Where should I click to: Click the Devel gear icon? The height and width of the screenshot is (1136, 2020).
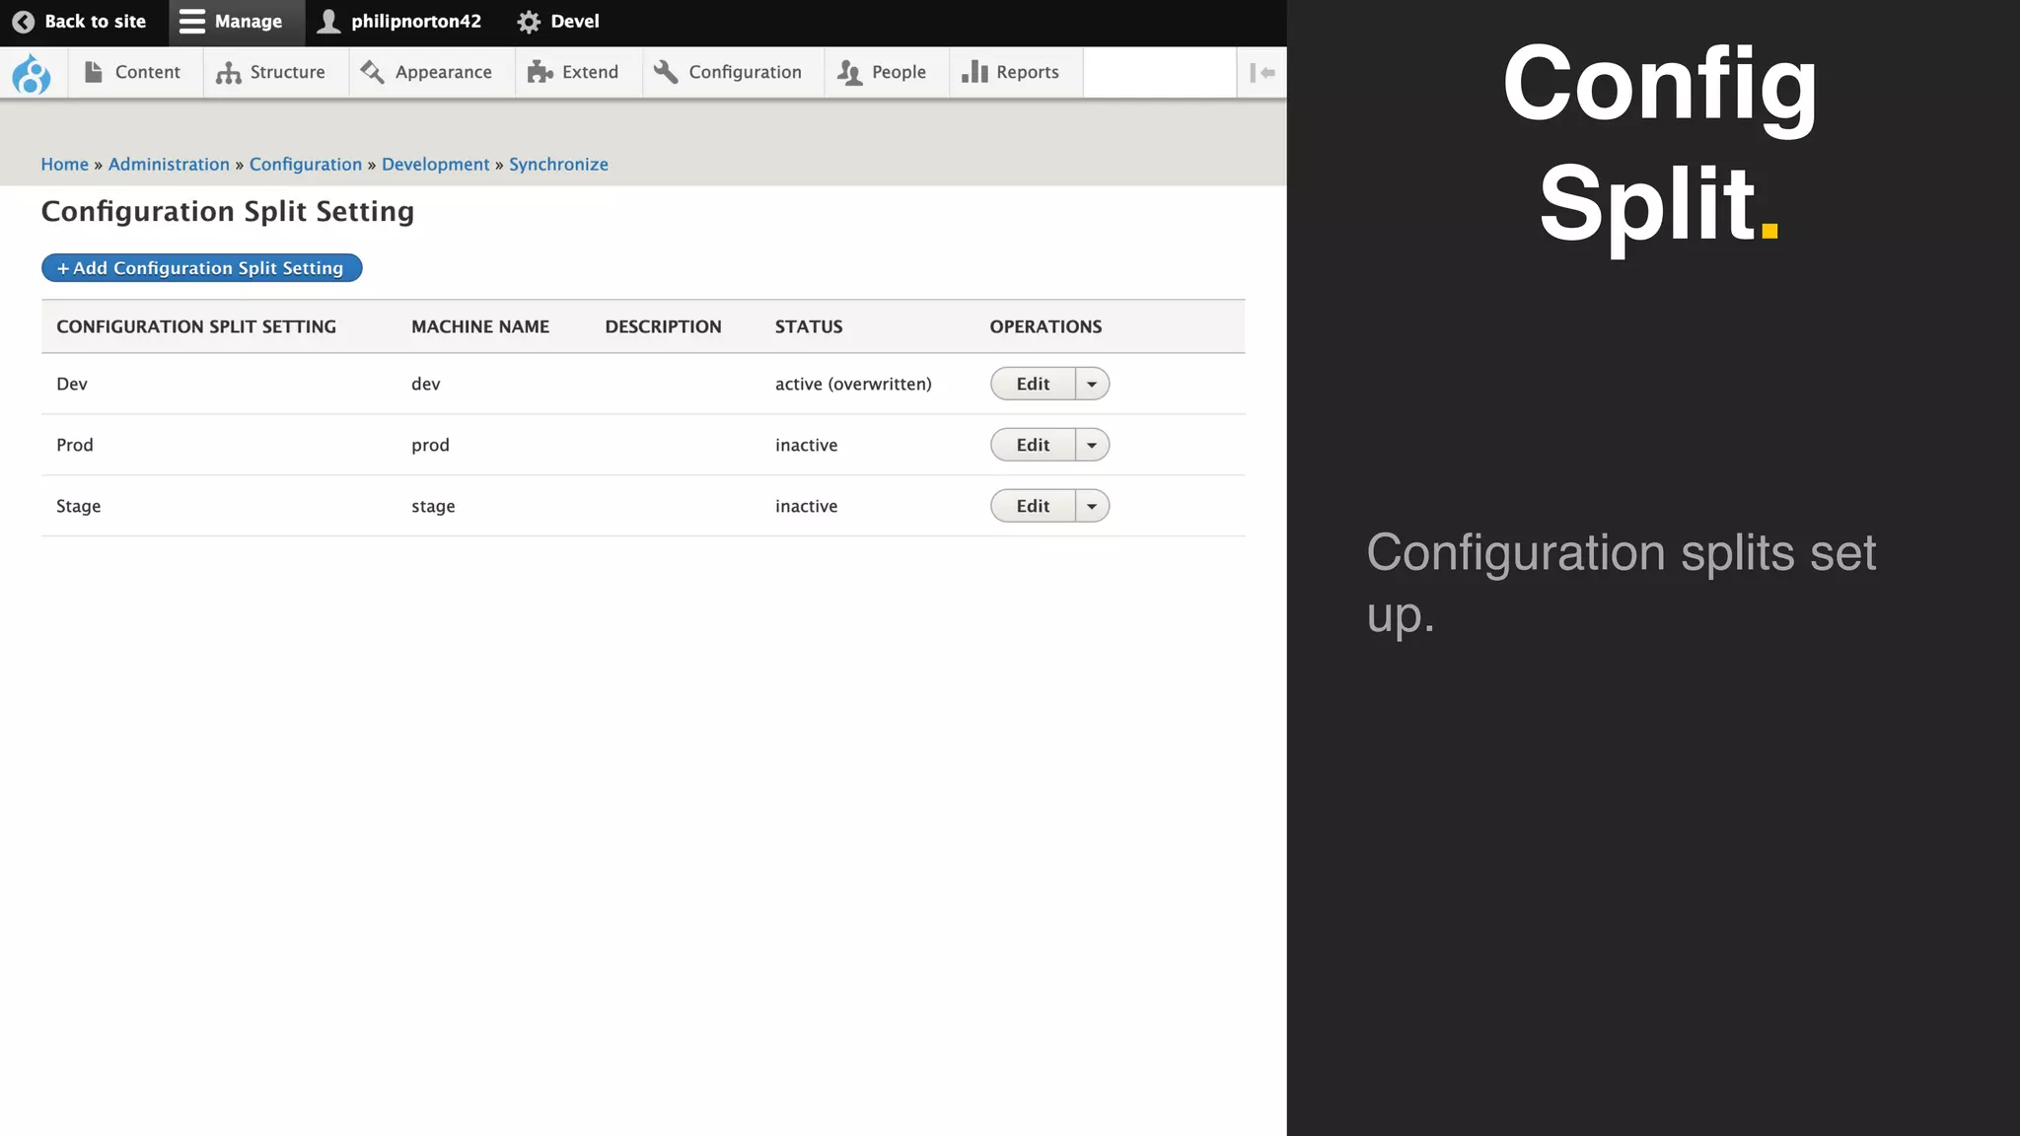point(529,22)
